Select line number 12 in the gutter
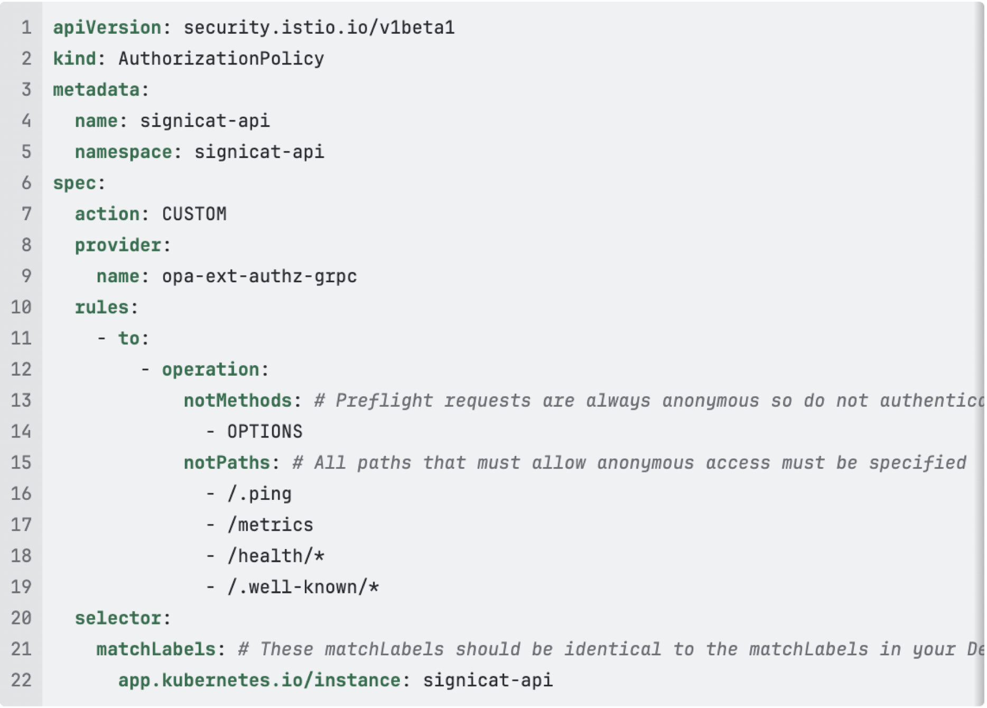Image resolution: width=987 pixels, height=708 pixels. [21, 369]
